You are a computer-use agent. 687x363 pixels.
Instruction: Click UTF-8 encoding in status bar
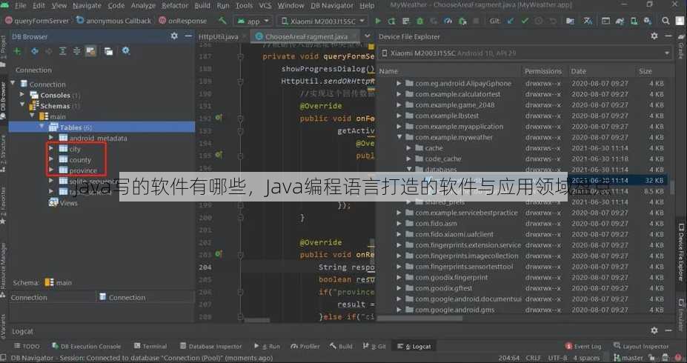558,358
